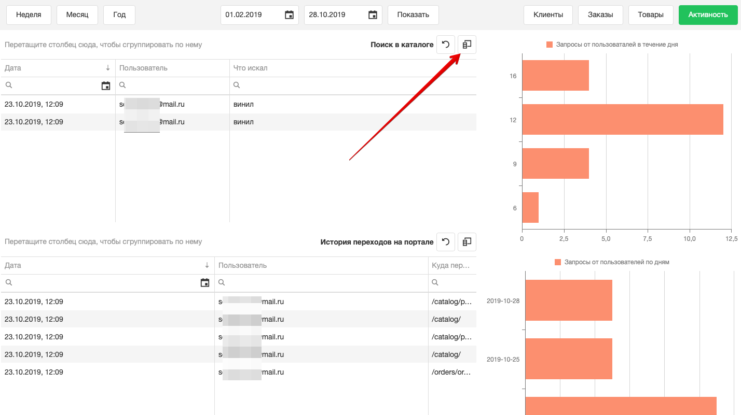This screenshot has width=741, height=415.
Task: Click calendar icon in lower Дата filter
Action: pos(205,283)
